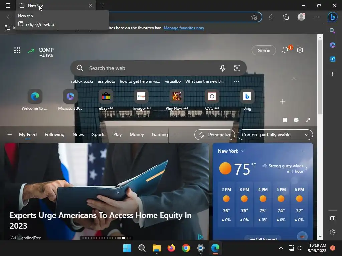The image size is (342, 256).
Task: Open the Favorites list icon
Action: click(x=271, y=17)
